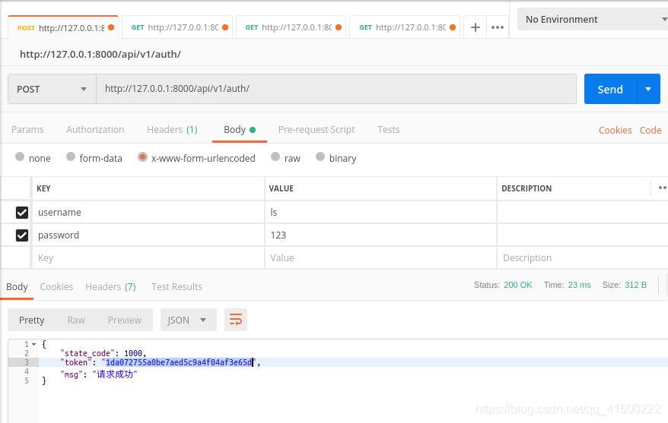
Task: Open the response Cookies tab
Action: [56, 287]
